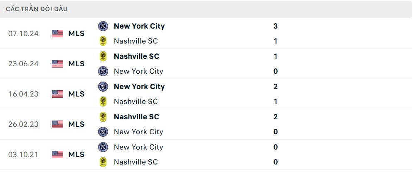Viewport: 414px width, 174px height.
Task: Select bold Nashville SC name, 23.06.24 match
Action: [136, 56]
